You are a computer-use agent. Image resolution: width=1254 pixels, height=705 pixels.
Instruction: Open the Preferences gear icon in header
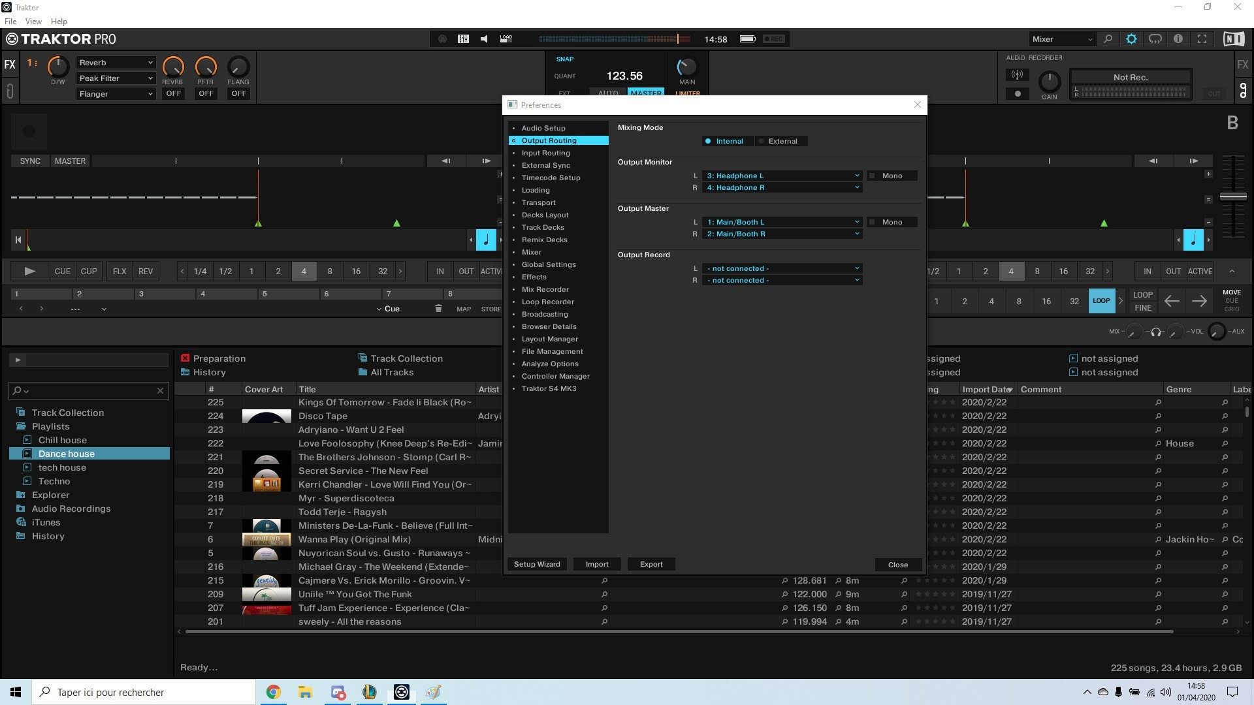pyautogui.click(x=1131, y=39)
